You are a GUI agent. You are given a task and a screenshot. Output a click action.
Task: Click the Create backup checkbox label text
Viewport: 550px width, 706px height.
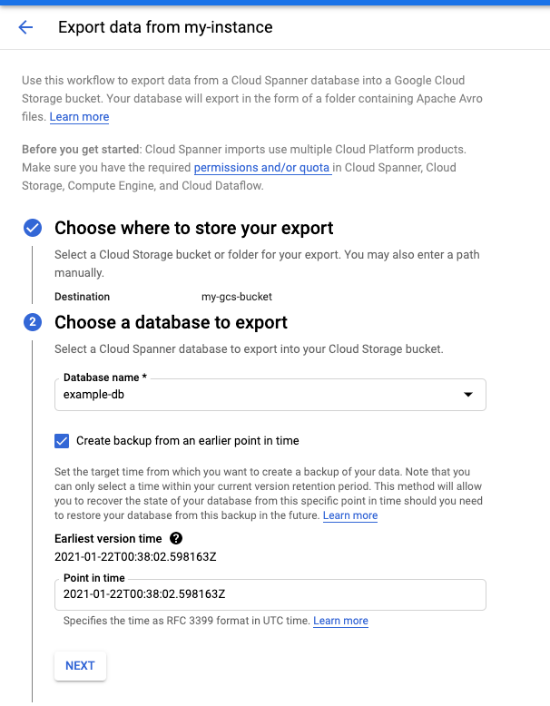coord(187,441)
